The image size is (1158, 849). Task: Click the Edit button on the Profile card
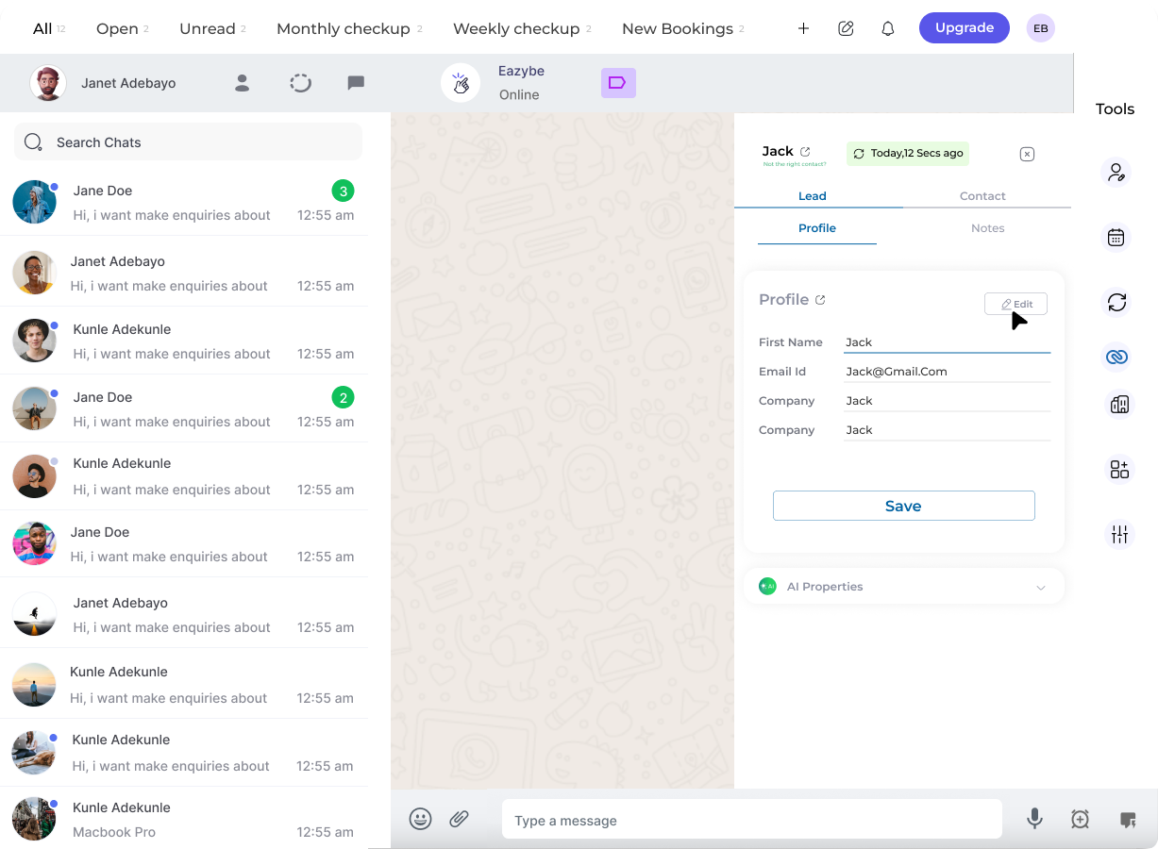pyautogui.click(x=1015, y=304)
